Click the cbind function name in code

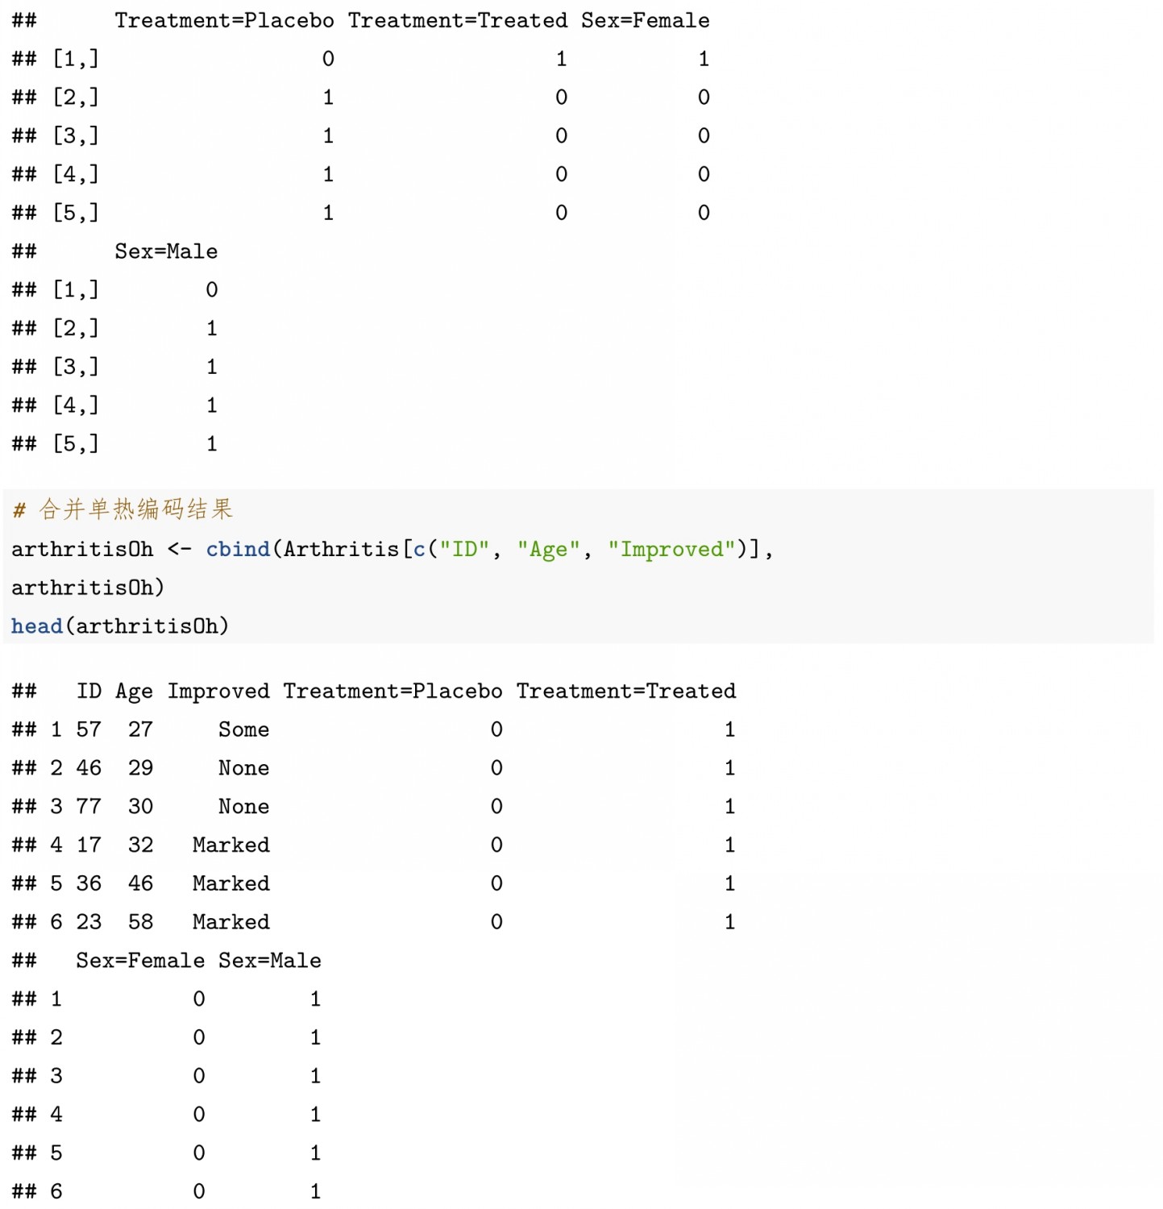tap(238, 550)
